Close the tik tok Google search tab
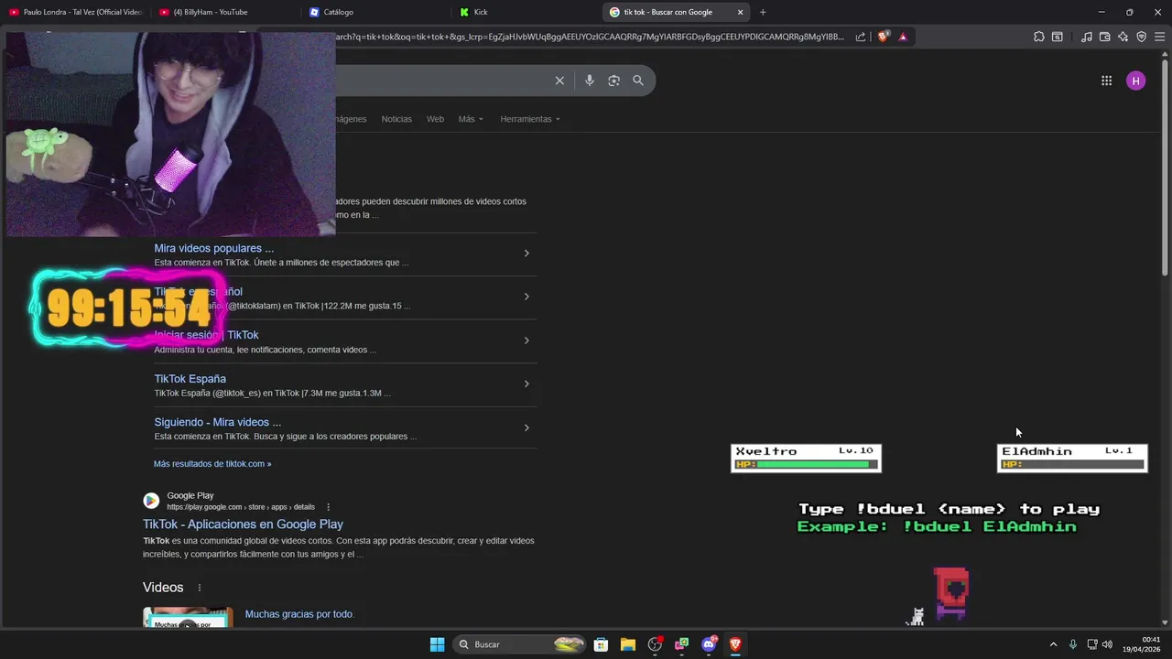Screen dimensions: 1172x659 click(740, 12)
